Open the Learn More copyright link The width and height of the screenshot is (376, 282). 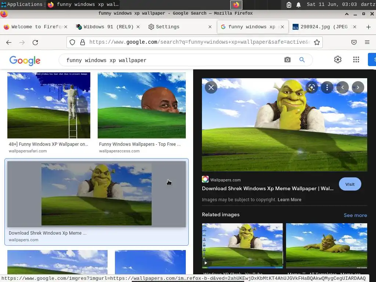point(289,199)
